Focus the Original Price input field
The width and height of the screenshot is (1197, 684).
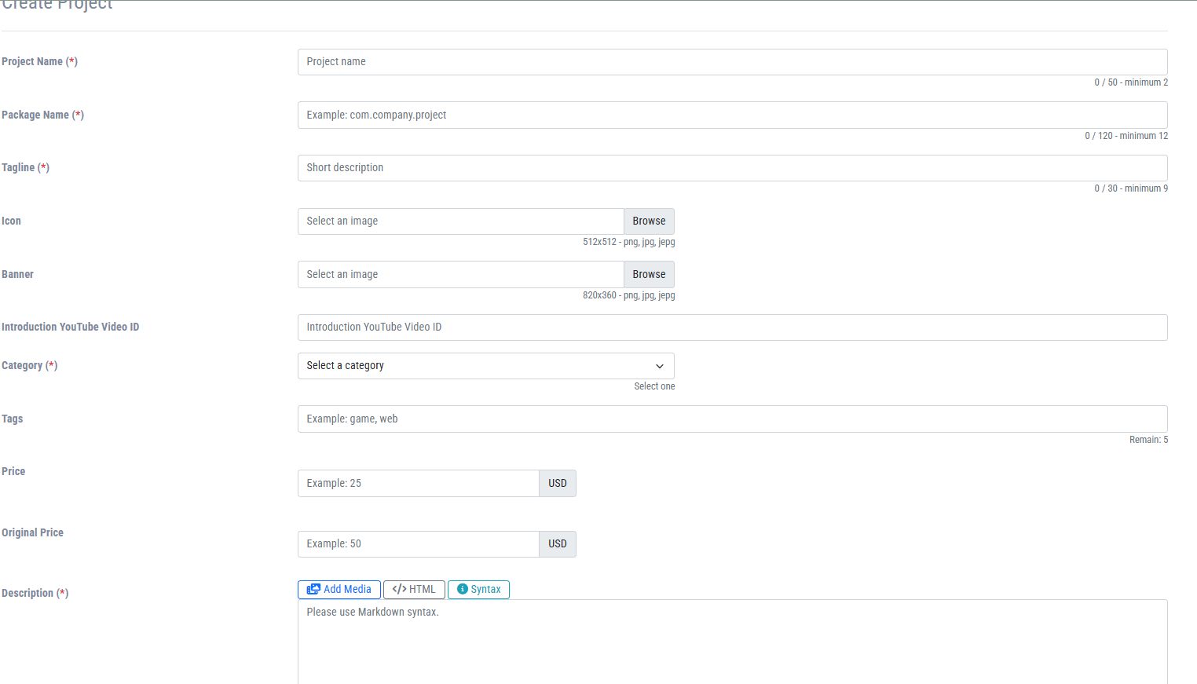418,544
